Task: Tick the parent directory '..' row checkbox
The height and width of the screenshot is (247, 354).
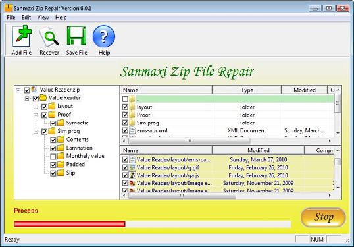Action: tap(125, 99)
